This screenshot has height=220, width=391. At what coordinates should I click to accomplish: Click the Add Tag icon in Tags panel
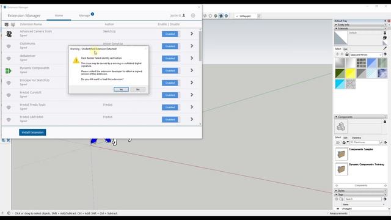(337, 199)
